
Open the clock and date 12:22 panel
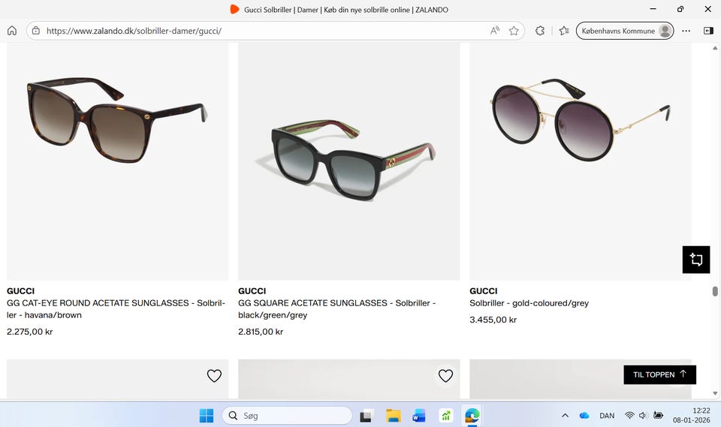(692, 416)
